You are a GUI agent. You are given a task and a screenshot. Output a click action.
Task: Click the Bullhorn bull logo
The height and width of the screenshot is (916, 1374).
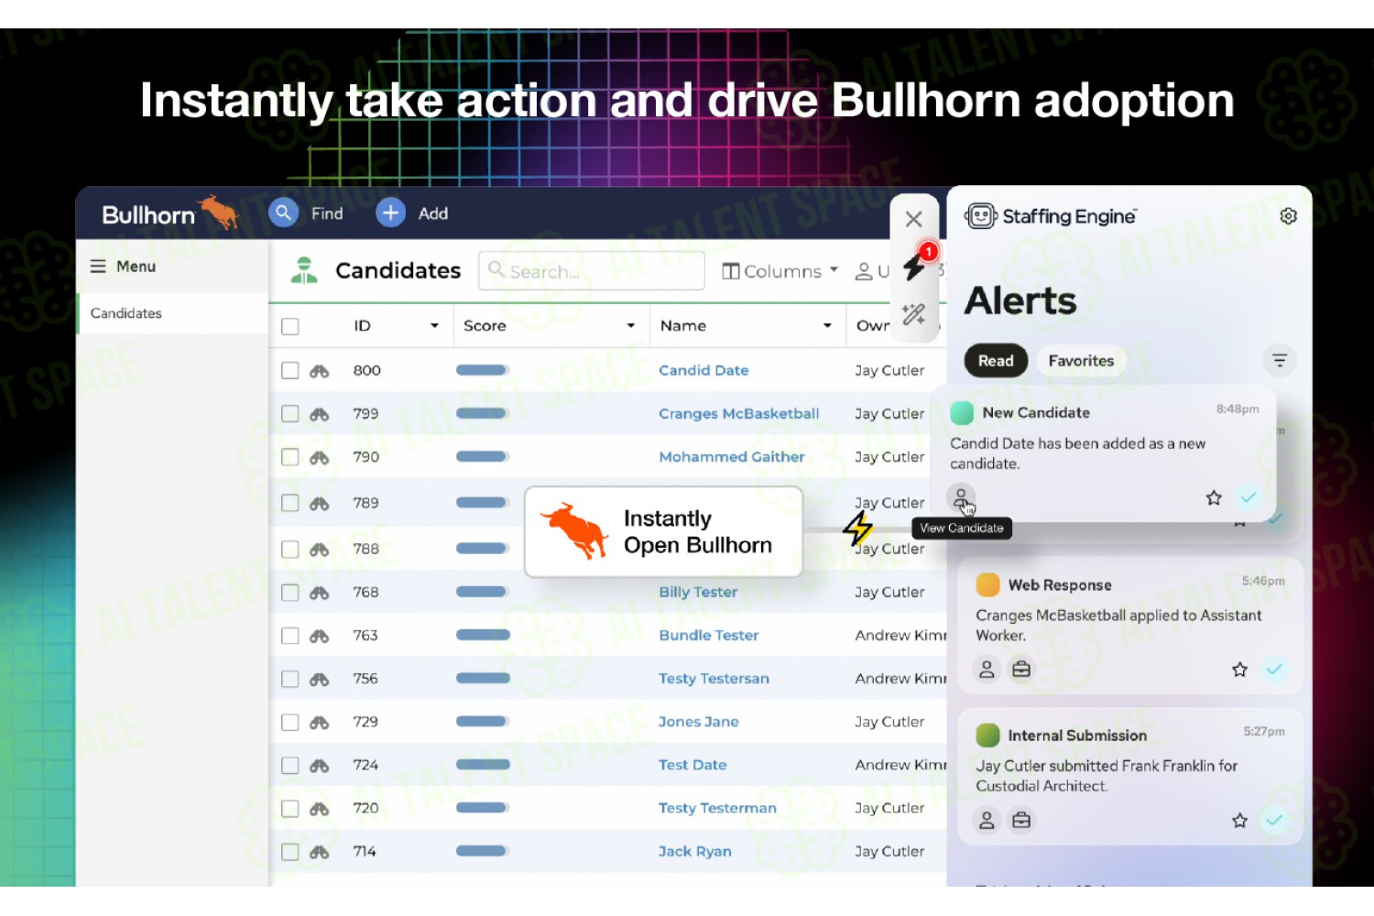[219, 213]
